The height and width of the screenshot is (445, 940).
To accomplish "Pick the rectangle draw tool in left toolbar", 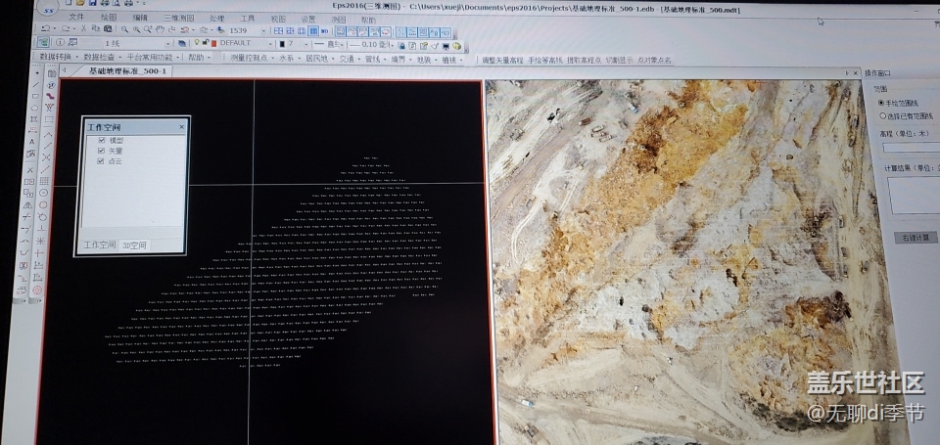I will (x=37, y=96).
